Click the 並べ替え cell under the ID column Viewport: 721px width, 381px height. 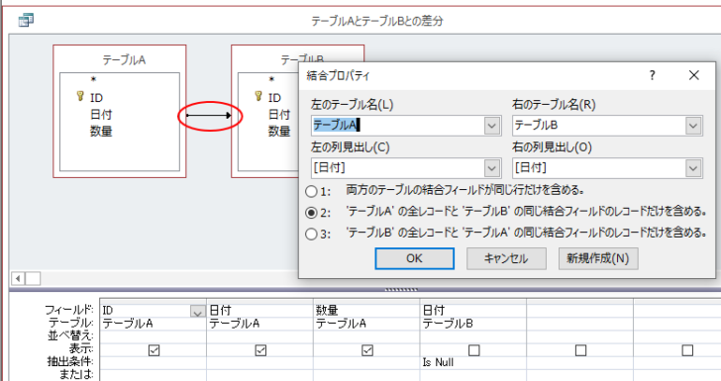[x=154, y=336]
